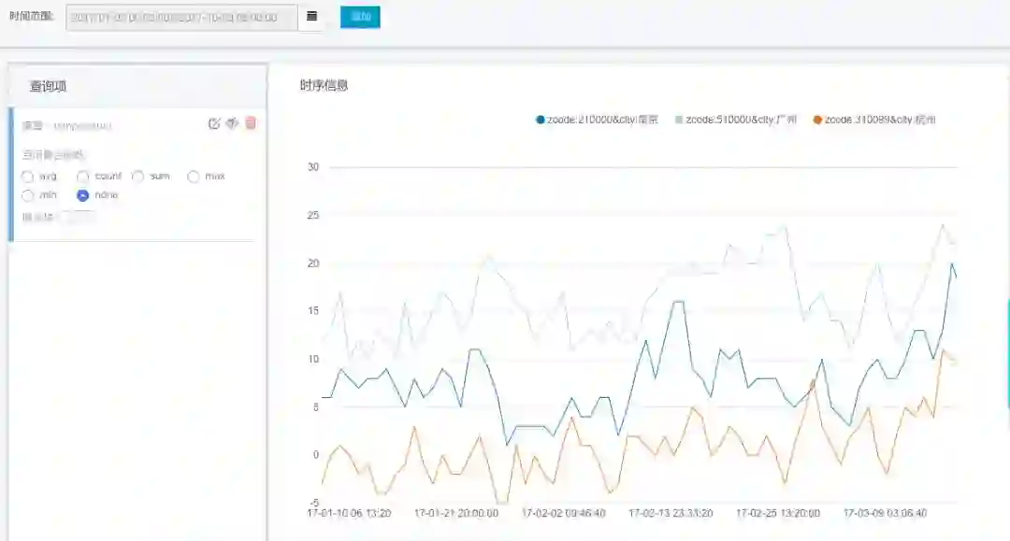Screen dimensions: 1010x541
Task: Click x-axis label 17-01-21 20:00:00
Action: coord(456,513)
